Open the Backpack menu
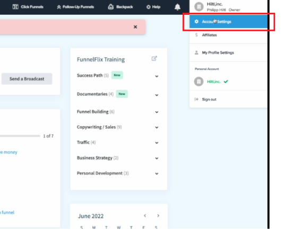Viewport: 284px width, 238px height. 121,7
